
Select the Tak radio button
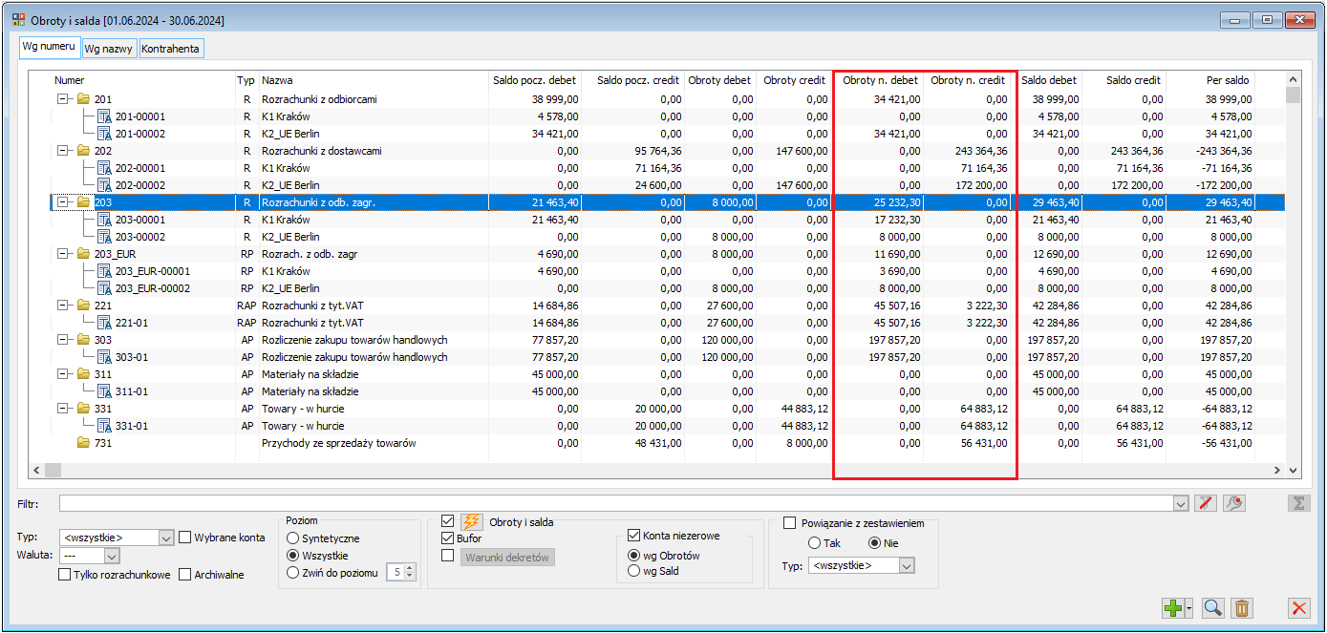pos(815,543)
